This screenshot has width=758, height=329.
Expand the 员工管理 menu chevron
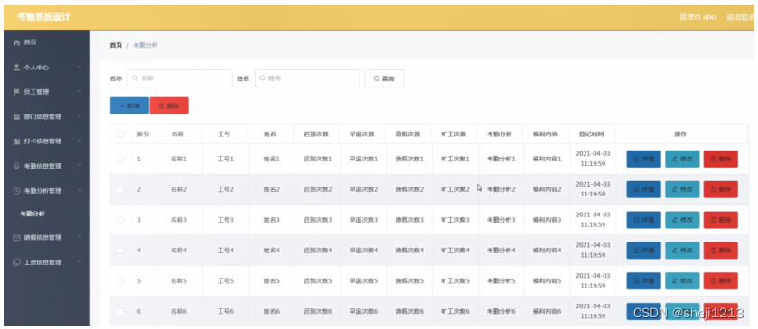click(80, 92)
